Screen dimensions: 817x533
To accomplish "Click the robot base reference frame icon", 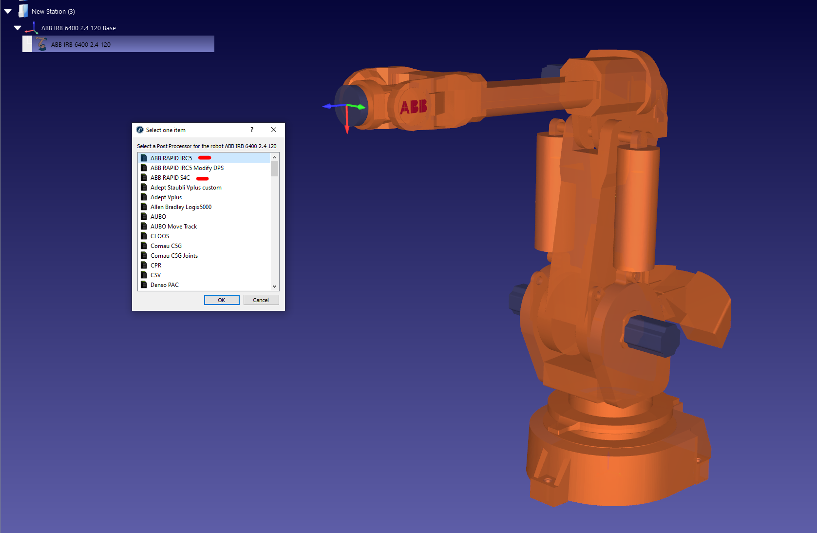I will tap(32, 28).
